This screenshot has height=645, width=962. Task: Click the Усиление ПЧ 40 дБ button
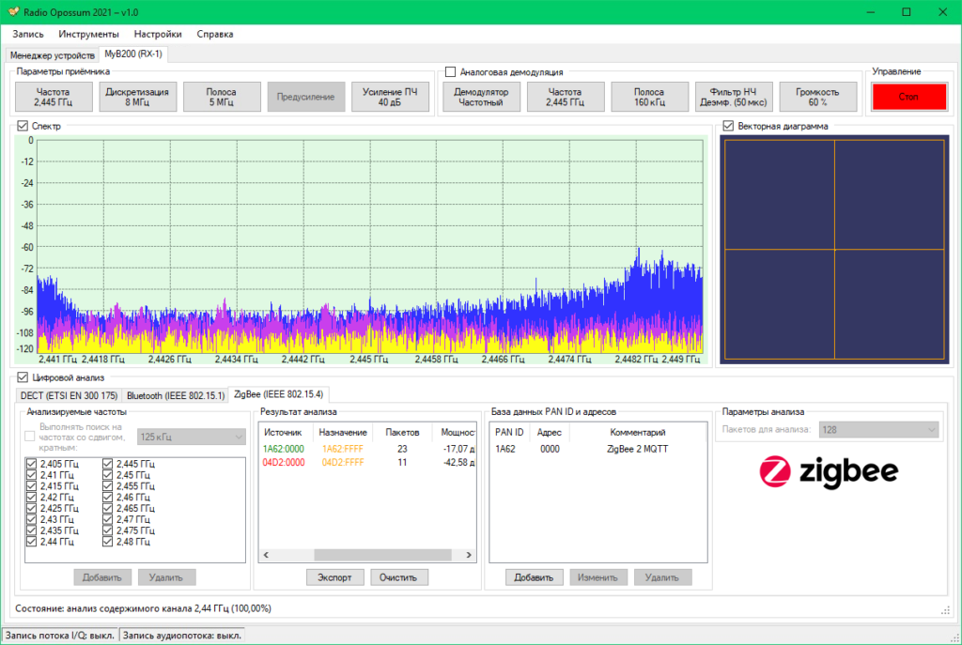coord(390,97)
